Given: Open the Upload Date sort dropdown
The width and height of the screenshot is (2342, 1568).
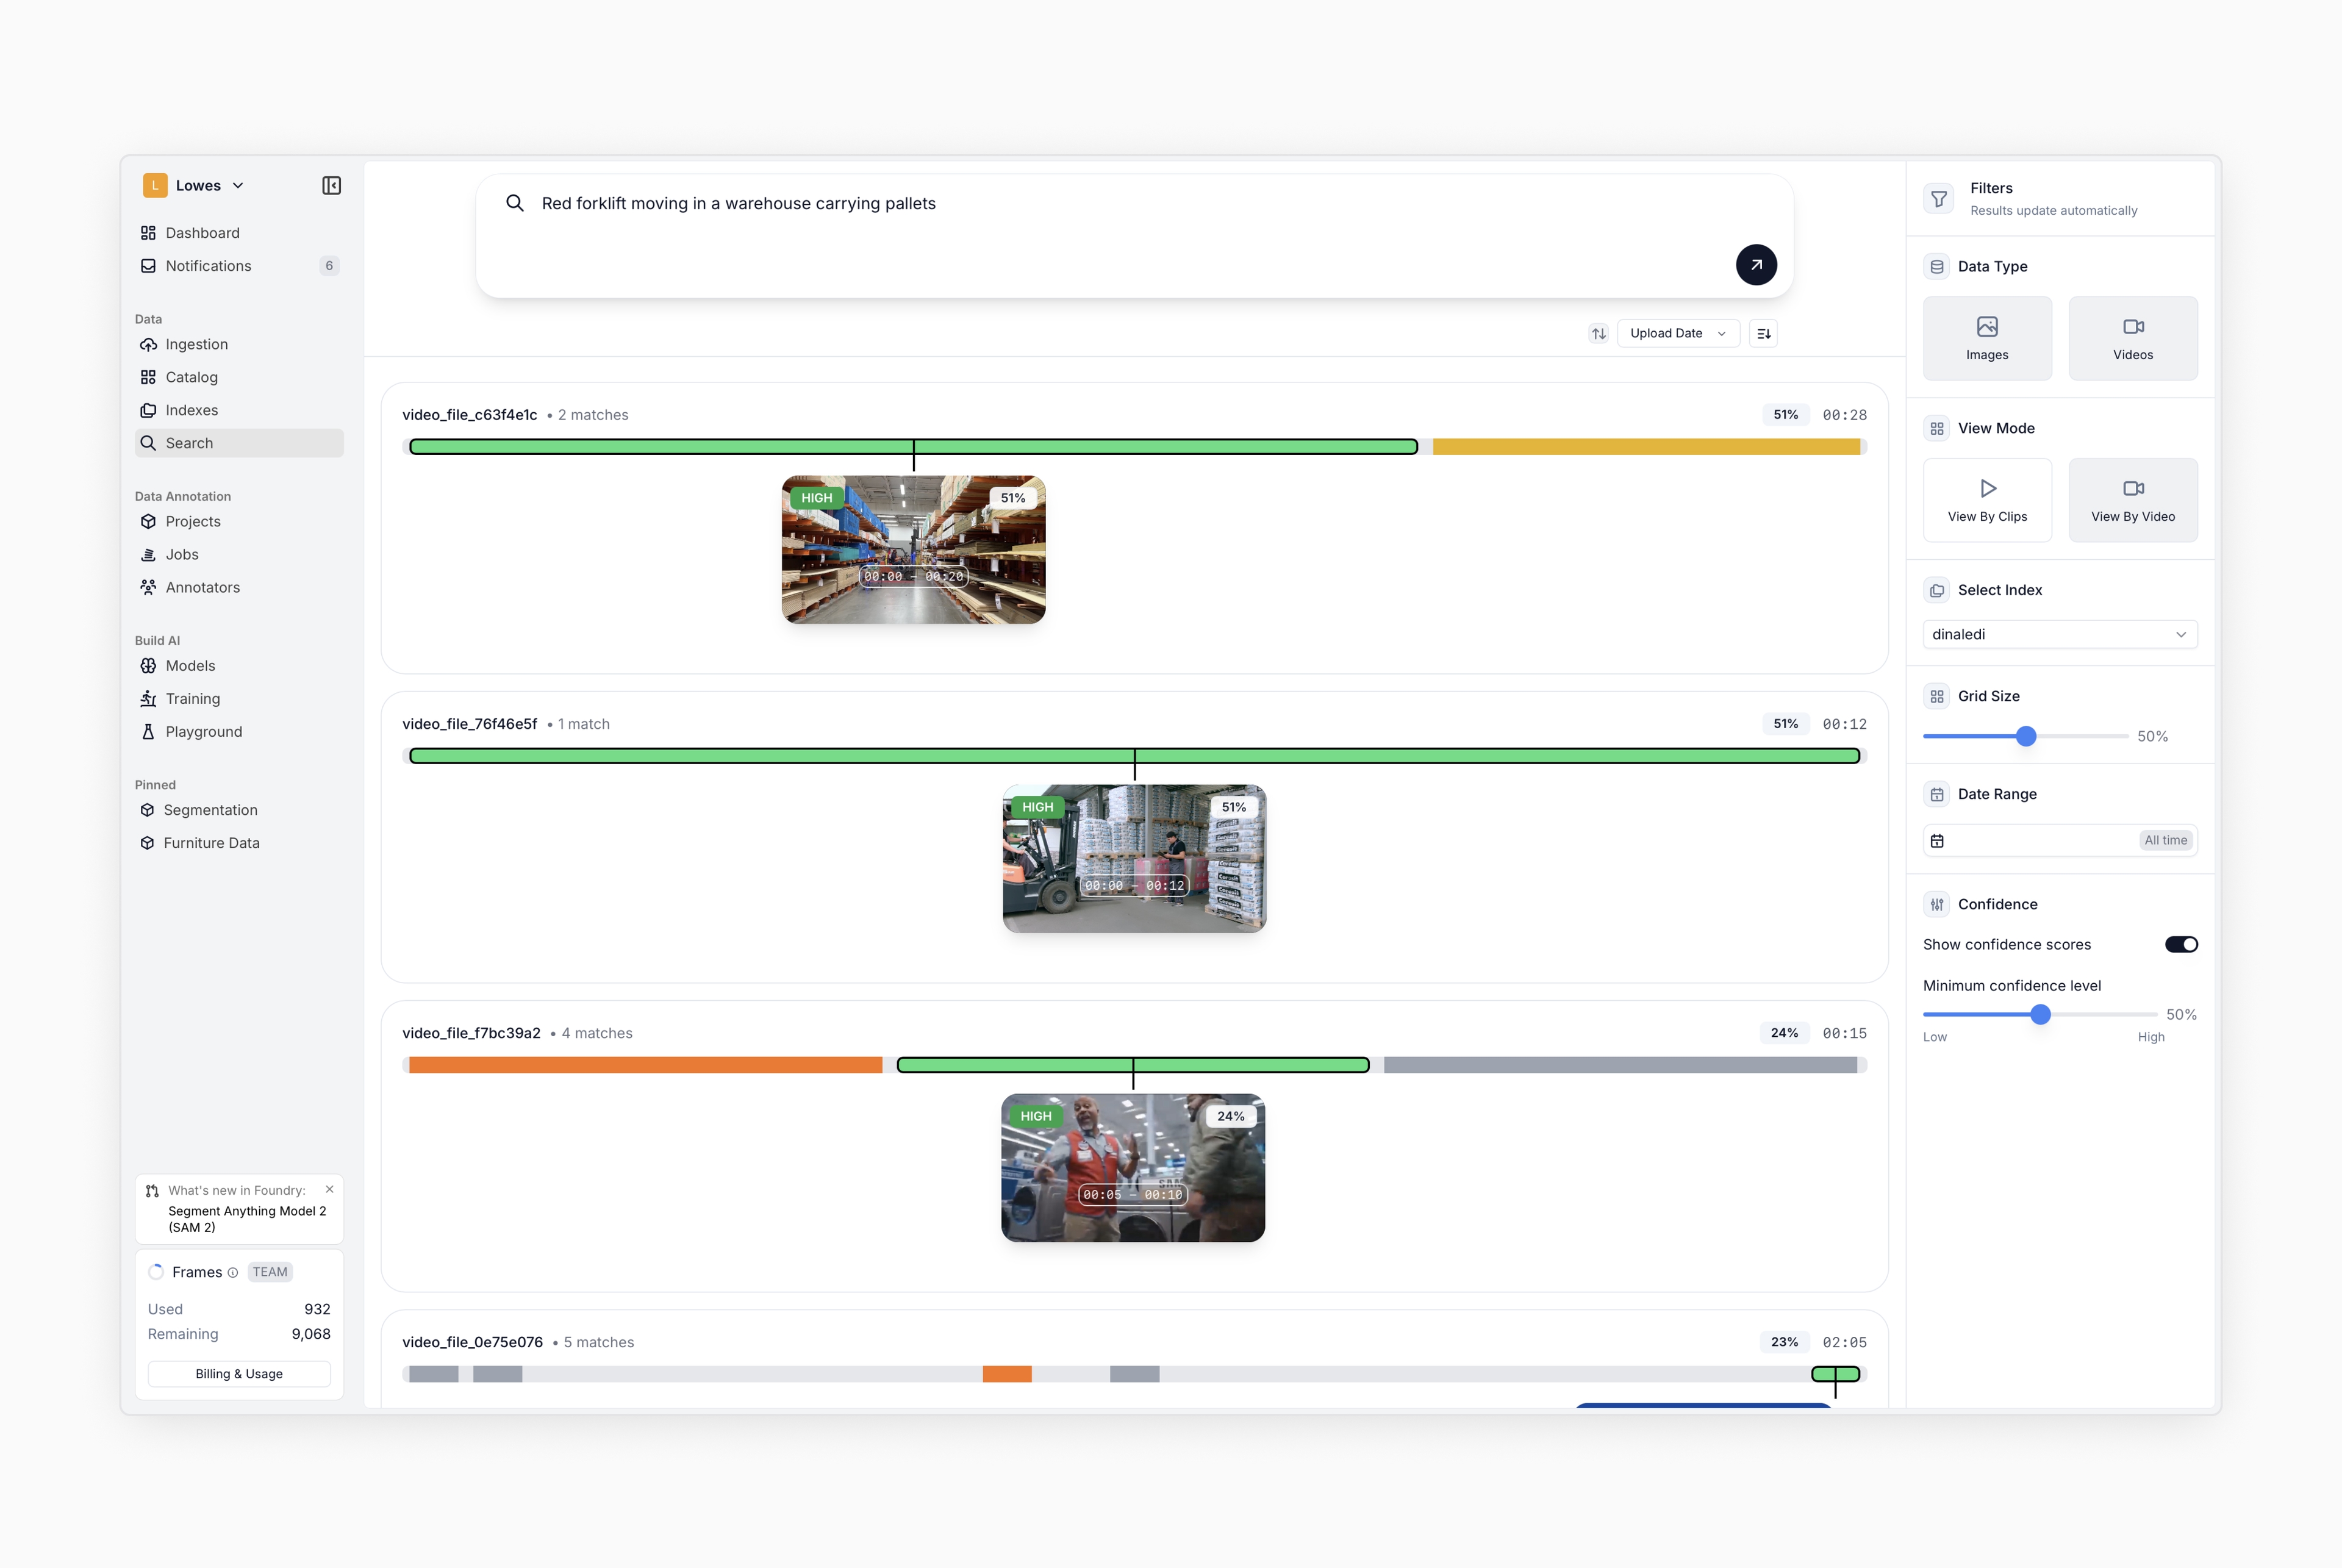Looking at the screenshot, I should tap(1678, 334).
